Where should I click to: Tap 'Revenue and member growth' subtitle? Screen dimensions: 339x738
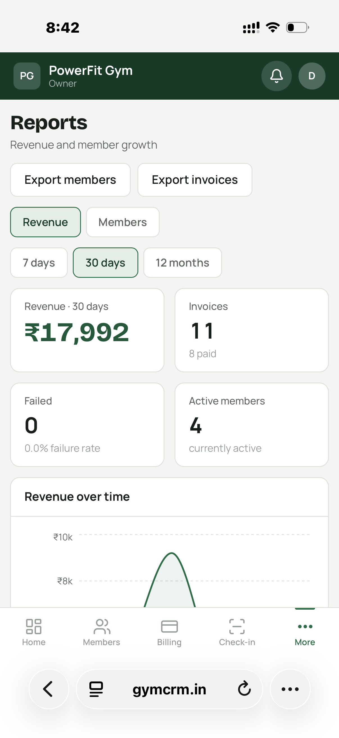coord(84,145)
